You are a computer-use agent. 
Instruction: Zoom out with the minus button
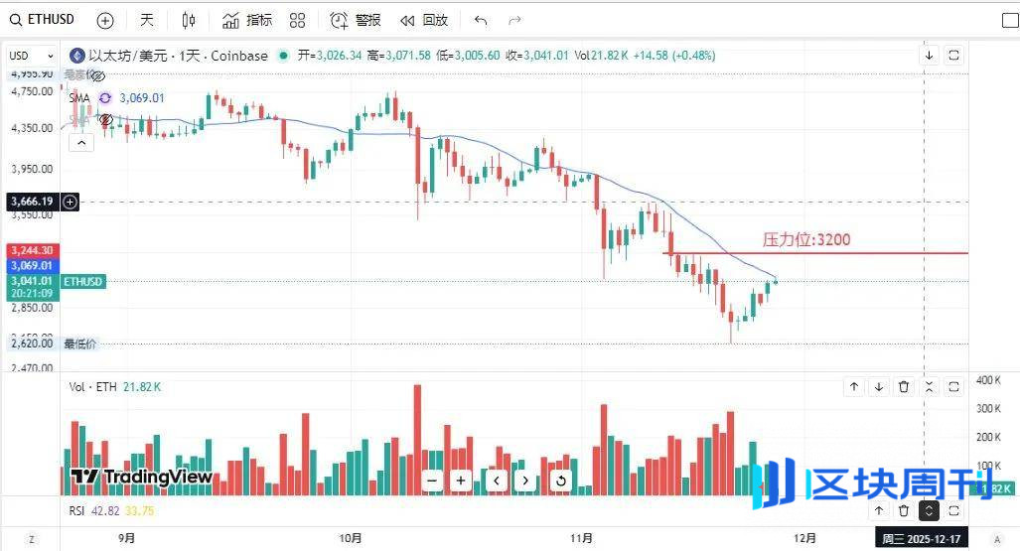coord(432,481)
